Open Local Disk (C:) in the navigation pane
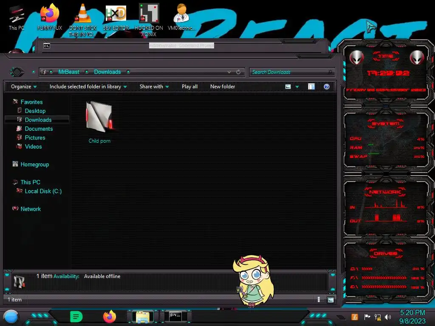 pyautogui.click(x=43, y=191)
